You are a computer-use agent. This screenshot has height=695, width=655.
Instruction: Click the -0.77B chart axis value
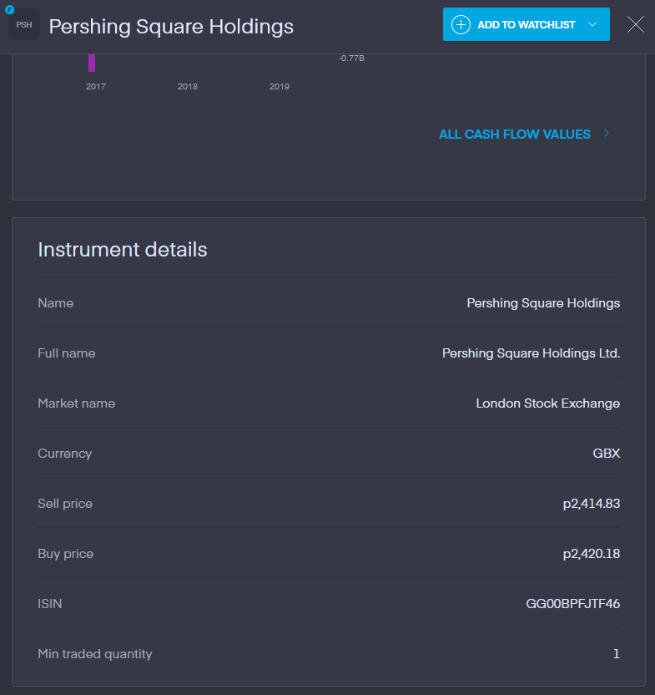(351, 58)
